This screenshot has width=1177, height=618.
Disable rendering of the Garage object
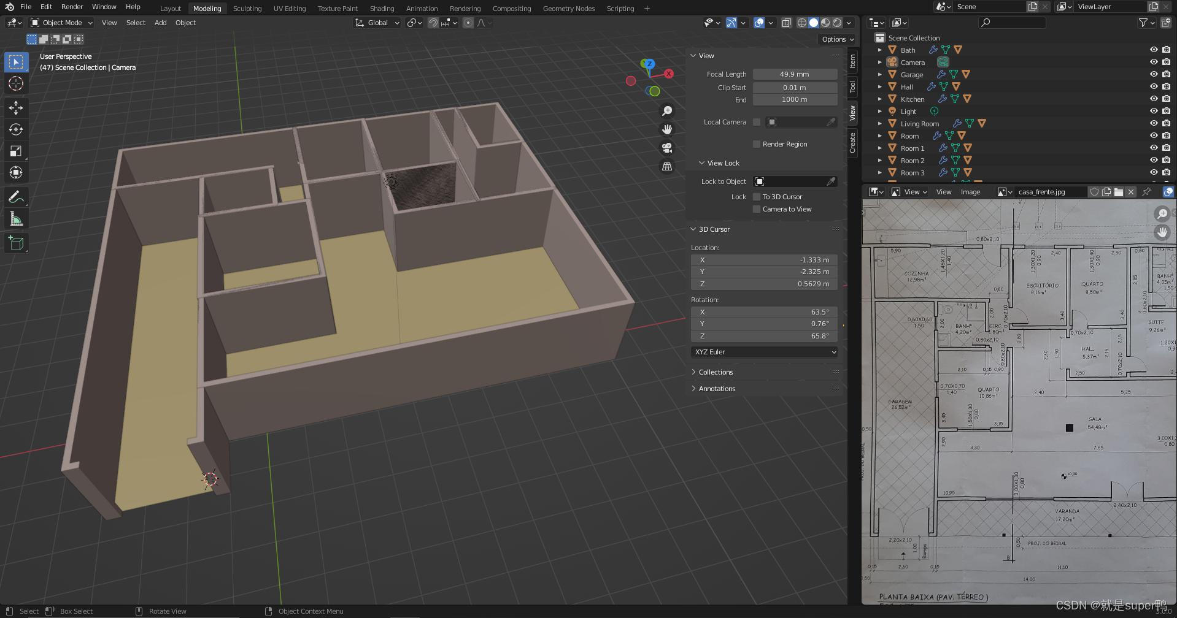tap(1166, 74)
